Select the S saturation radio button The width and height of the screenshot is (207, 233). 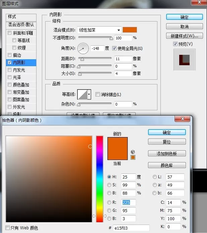pos(109,185)
